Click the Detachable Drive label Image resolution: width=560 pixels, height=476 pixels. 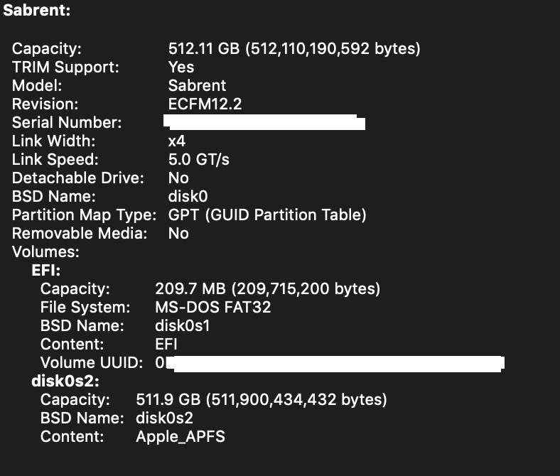click(x=78, y=178)
